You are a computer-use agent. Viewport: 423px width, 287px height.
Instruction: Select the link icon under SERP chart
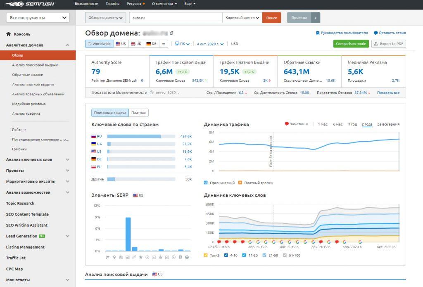click(134, 257)
